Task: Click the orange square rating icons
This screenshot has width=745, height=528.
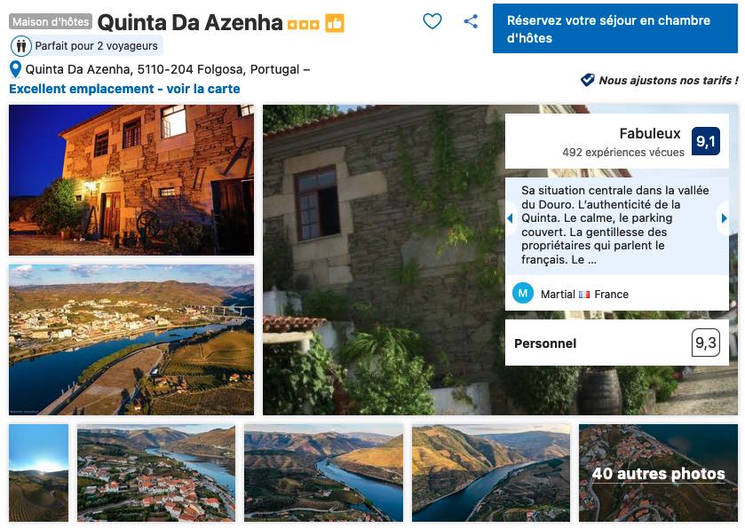Action: (305, 22)
